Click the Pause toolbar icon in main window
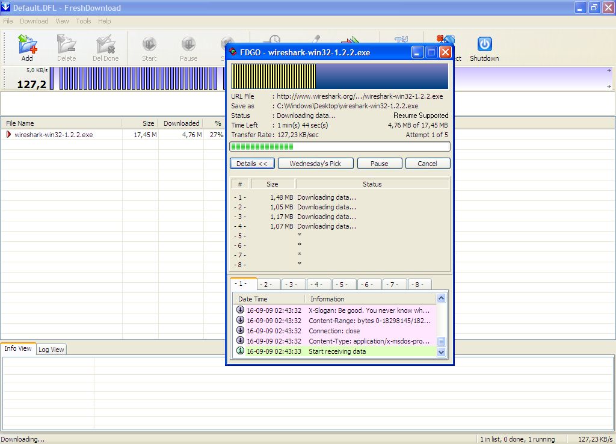The height and width of the screenshot is (444, 616). [188, 48]
